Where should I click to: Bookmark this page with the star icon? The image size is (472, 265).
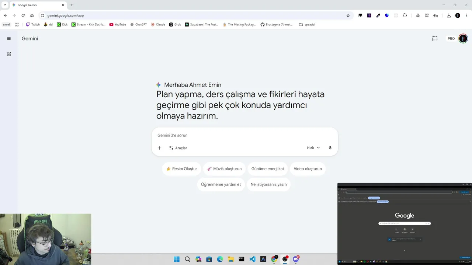(x=348, y=15)
